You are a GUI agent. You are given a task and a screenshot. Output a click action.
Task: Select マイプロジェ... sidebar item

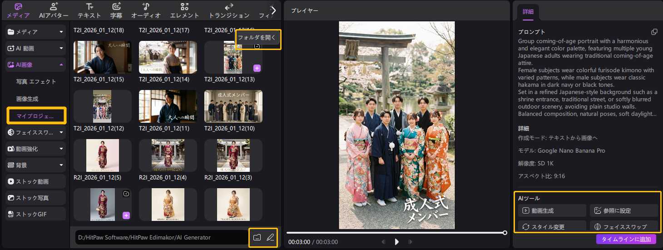tap(36, 115)
